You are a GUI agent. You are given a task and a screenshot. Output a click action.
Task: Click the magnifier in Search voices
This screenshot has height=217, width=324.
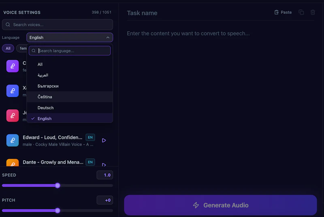(8, 25)
